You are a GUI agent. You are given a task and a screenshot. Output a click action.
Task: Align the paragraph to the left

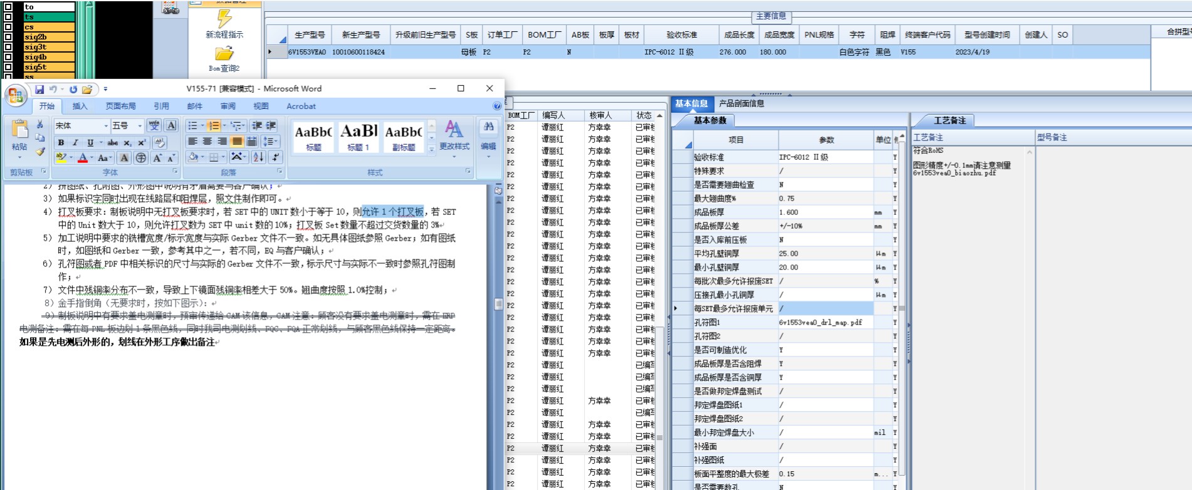[x=193, y=142]
